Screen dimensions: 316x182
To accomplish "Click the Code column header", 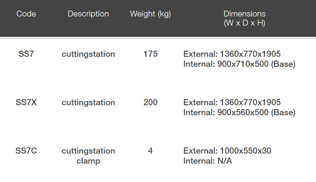I will click(x=26, y=14).
